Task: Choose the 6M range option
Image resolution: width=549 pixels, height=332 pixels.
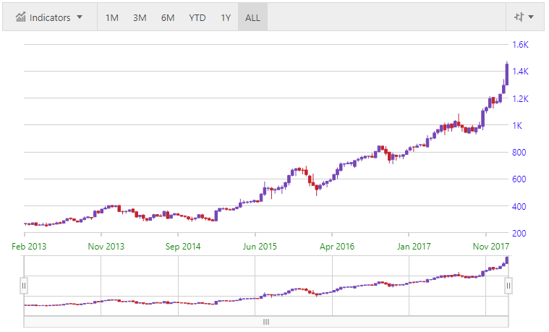Action: coord(168,17)
